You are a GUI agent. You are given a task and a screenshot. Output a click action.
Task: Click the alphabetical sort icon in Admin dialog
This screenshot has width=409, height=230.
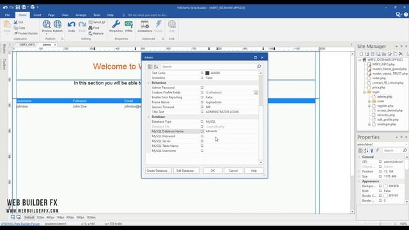point(156,66)
